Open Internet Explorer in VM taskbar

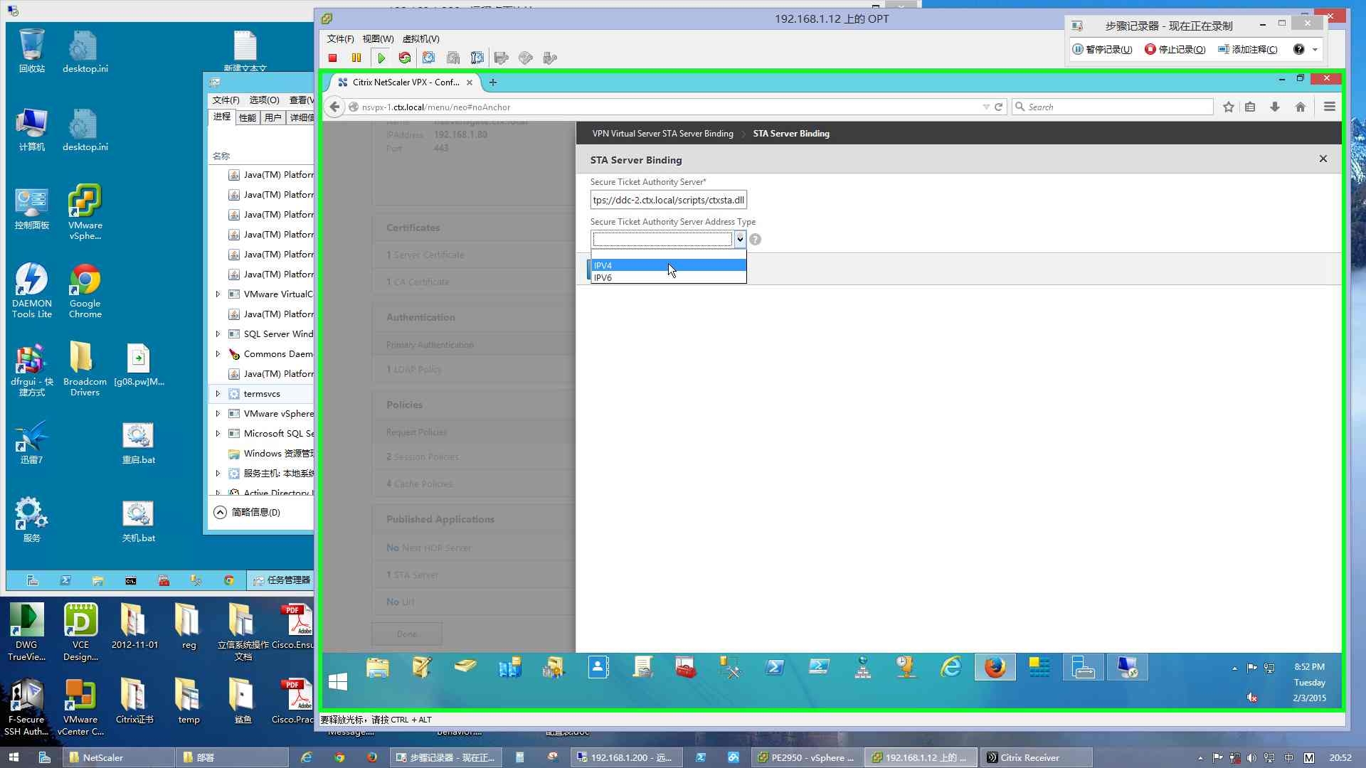coord(951,668)
